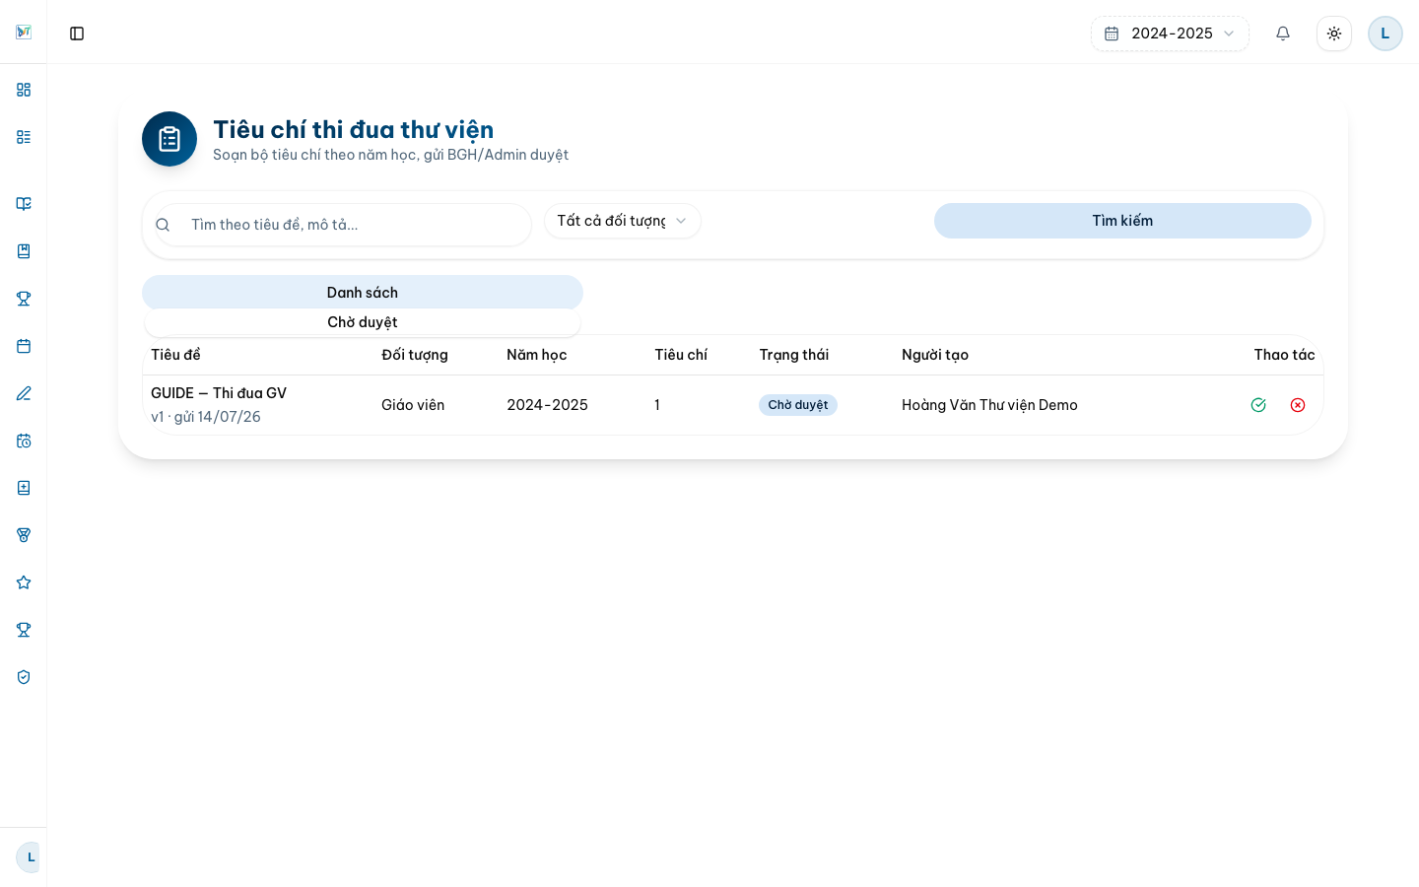
Task: Click the Tiêu chí column header
Action: (681, 355)
